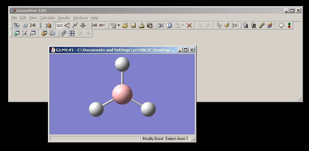Viewport: 309px width, 151px height.
Task: Close the G1:M1:V1 molecule window
Action: (192, 50)
